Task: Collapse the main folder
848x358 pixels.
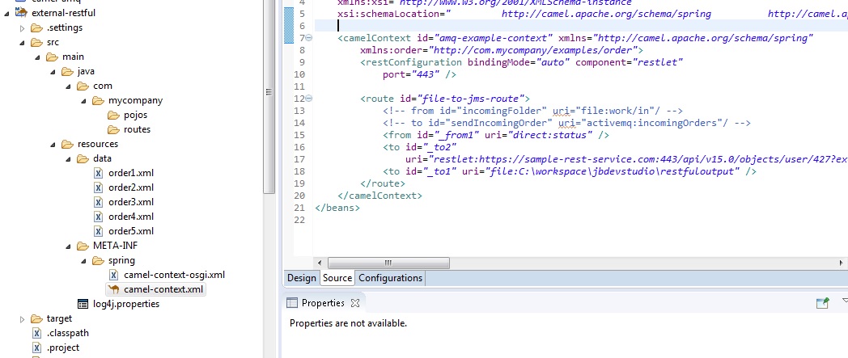Action: pos(38,57)
